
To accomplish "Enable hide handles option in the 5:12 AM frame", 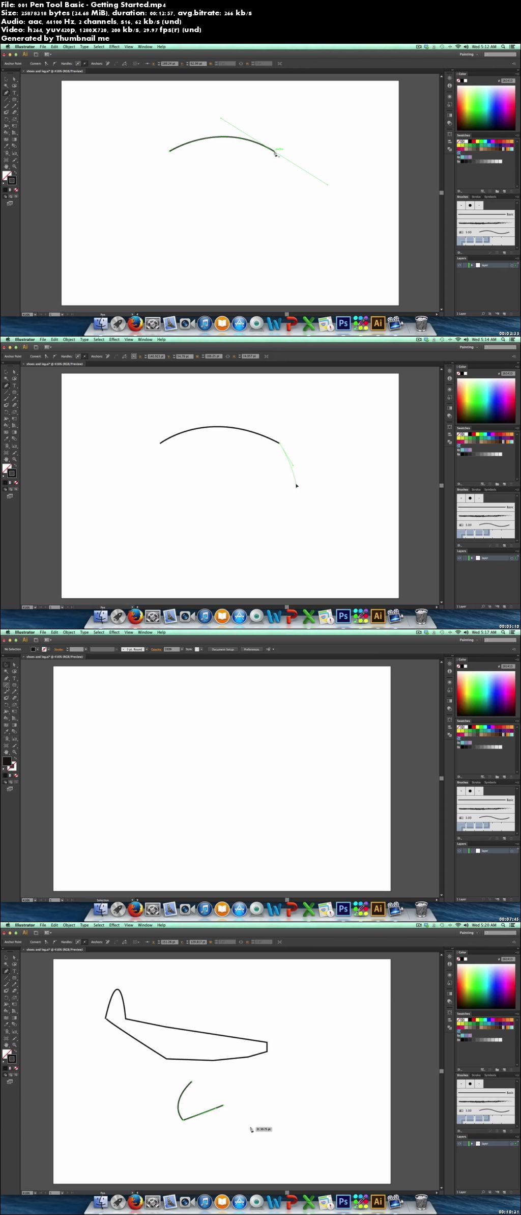I will click(85, 64).
